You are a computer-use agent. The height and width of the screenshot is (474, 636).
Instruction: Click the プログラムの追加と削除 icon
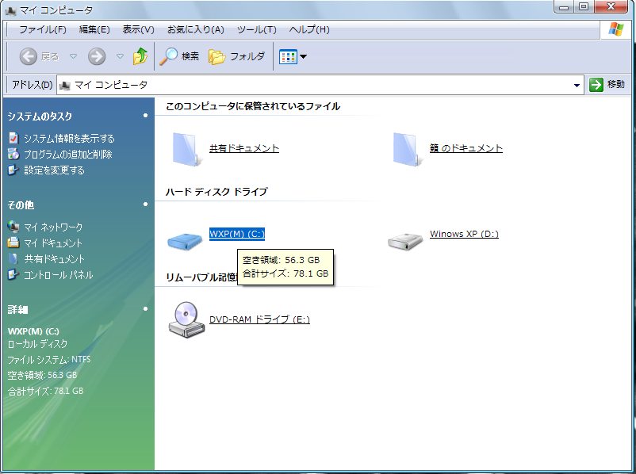point(13,154)
